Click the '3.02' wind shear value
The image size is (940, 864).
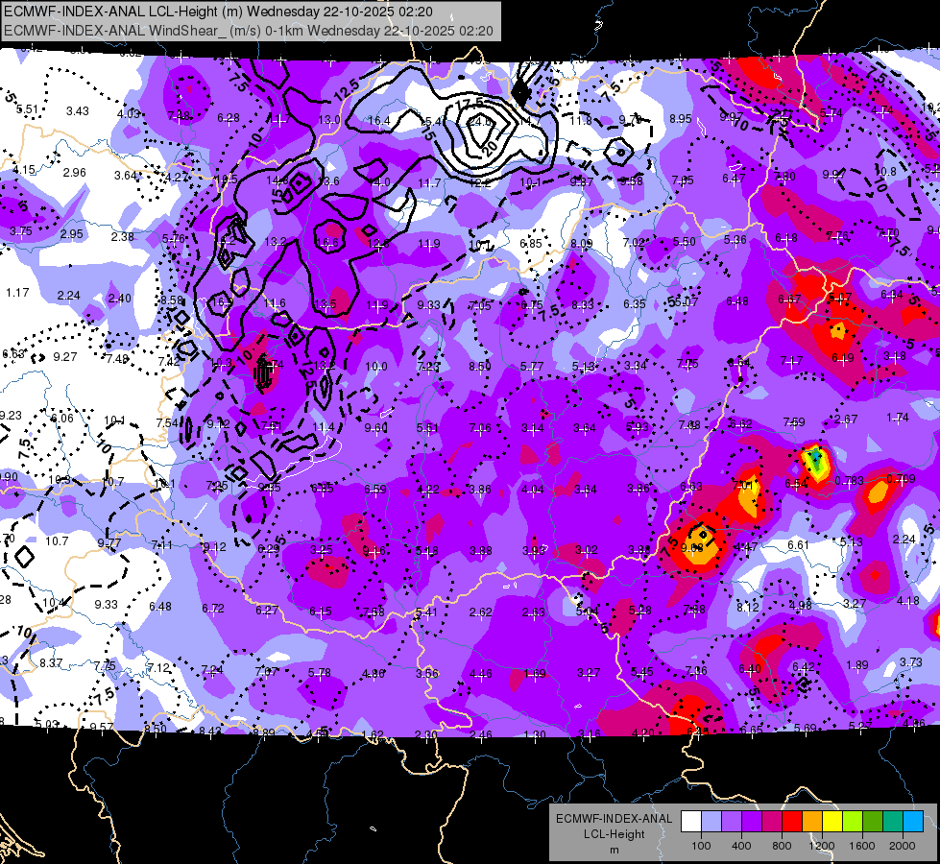click(587, 550)
